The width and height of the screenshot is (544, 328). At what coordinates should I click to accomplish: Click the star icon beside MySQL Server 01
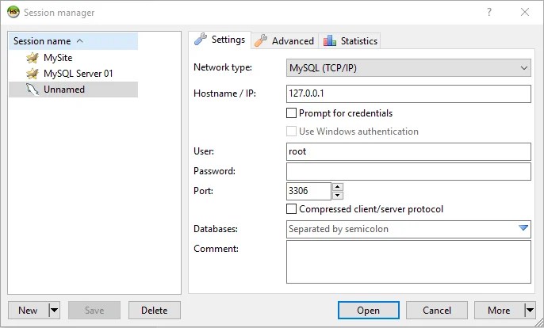[33, 74]
